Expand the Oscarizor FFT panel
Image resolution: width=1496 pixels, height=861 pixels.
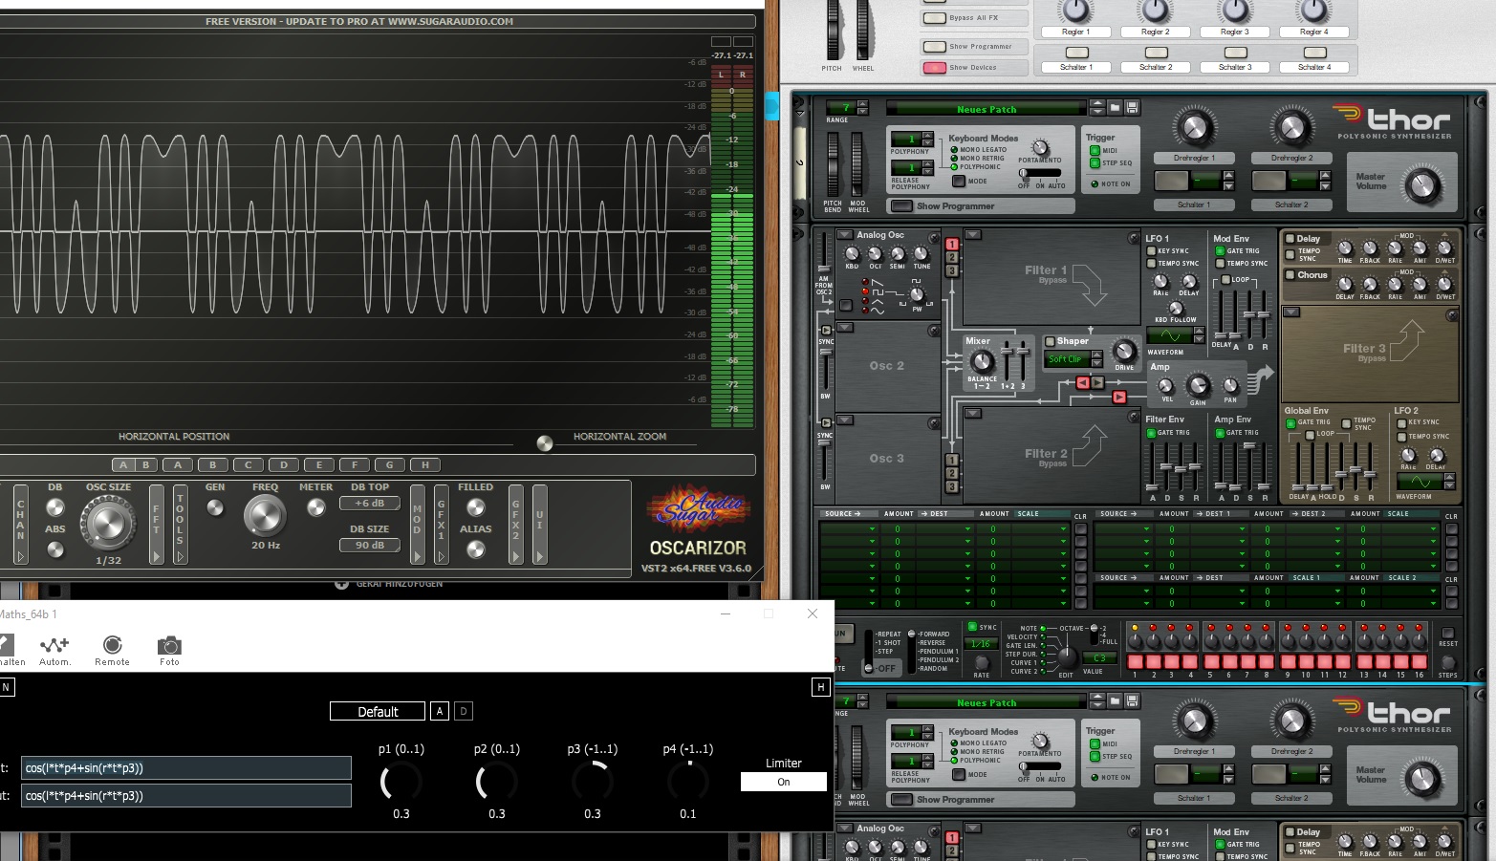(x=157, y=524)
